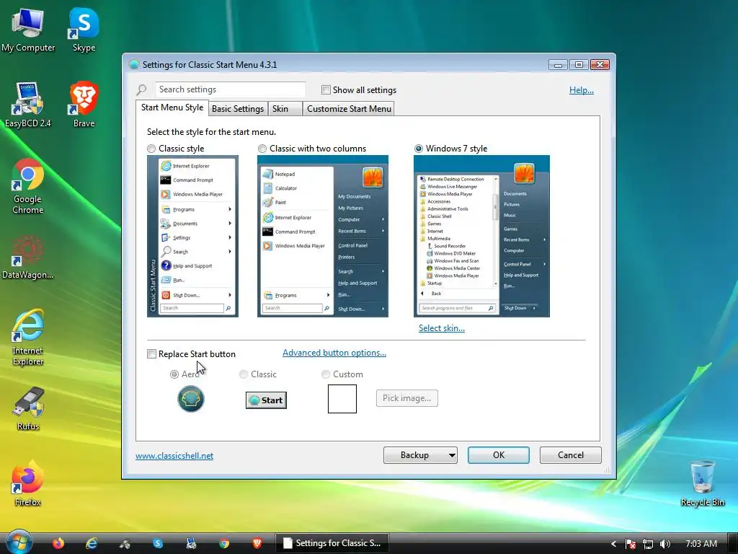The height and width of the screenshot is (554, 738).
Task: Click the Classic style preview thumbnail
Action: 192,236
